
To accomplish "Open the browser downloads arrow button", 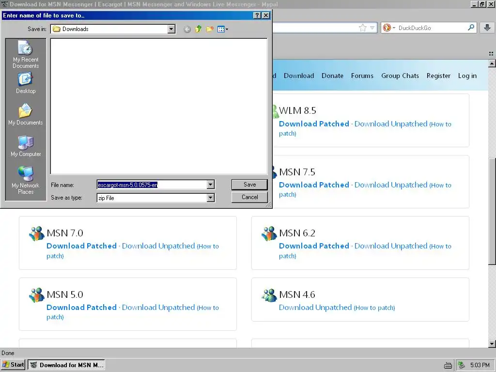I will click(487, 28).
